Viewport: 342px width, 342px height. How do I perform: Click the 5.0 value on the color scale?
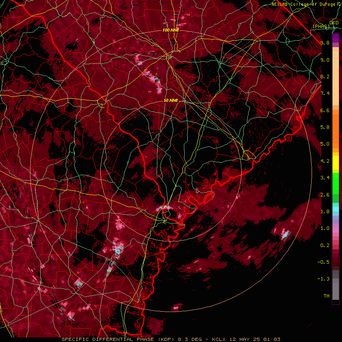(325, 144)
